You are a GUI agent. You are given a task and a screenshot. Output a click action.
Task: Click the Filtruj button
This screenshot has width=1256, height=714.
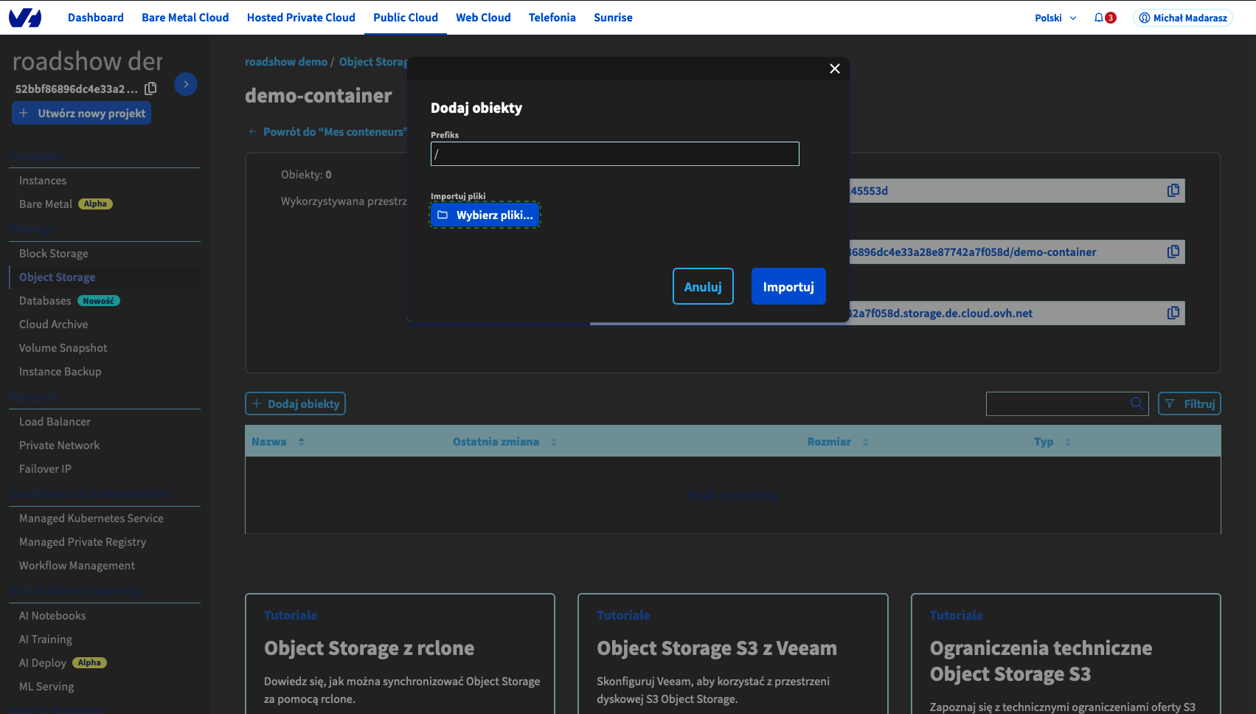1190,403
